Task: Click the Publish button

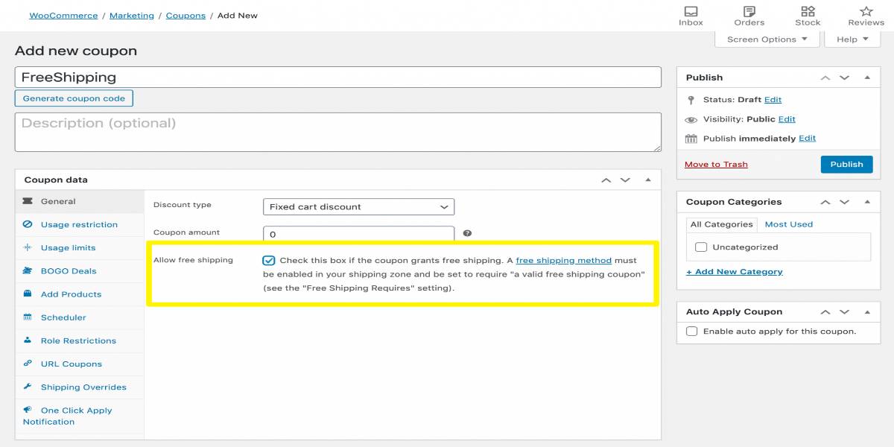Action: (x=846, y=165)
